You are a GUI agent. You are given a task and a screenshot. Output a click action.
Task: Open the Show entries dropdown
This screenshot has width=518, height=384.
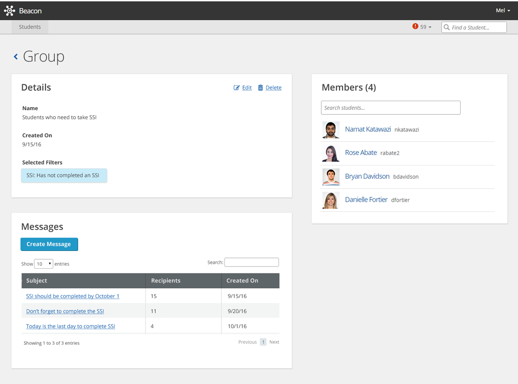[43, 263]
